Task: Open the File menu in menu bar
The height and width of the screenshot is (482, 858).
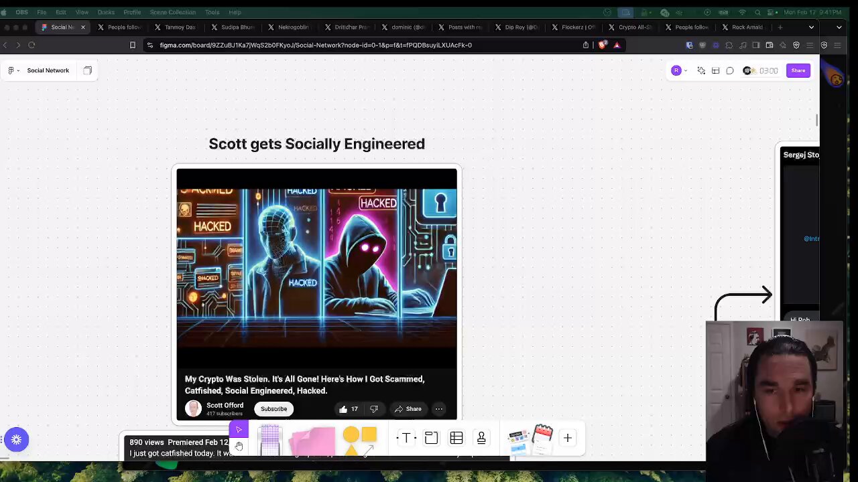Action: [42, 12]
